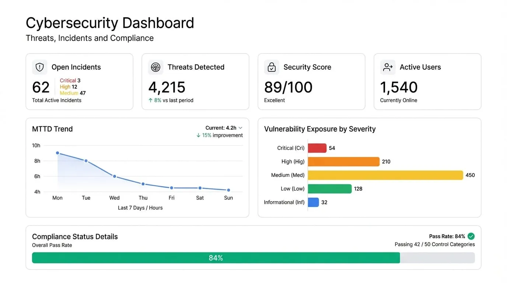
Task: Click the Total Active Incidents caption
Action: tap(57, 100)
